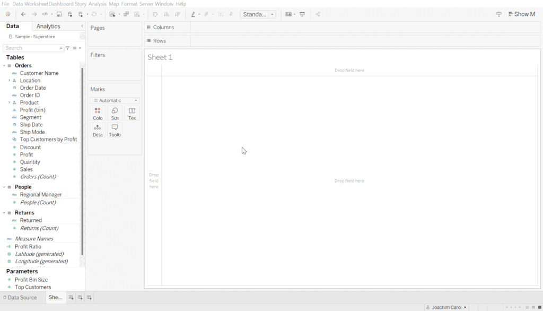Click the Color mark card button
543x311 pixels.
click(x=98, y=114)
